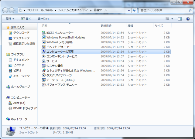Click the 管理ツール breadcrumb segment
The height and width of the screenshot is (139, 195).
pyautogui.click(x=100, y=10)
